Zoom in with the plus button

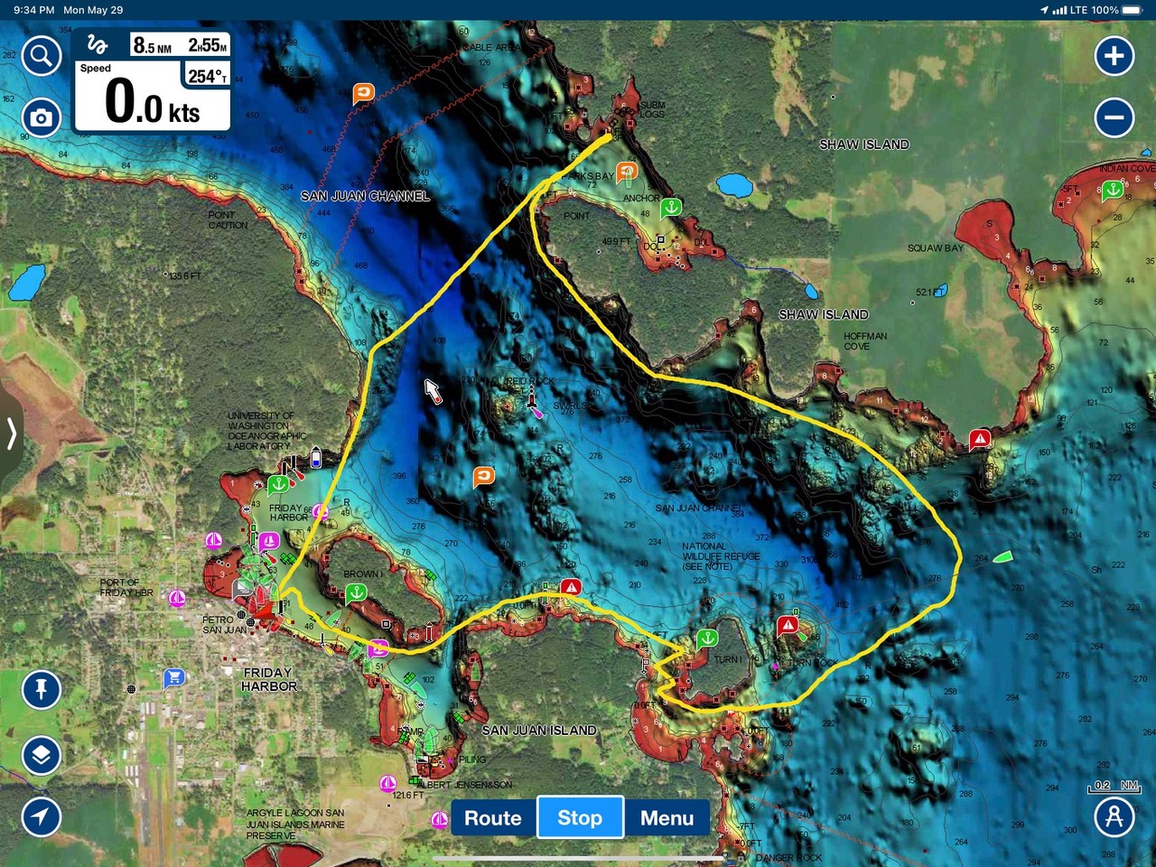1114,56
